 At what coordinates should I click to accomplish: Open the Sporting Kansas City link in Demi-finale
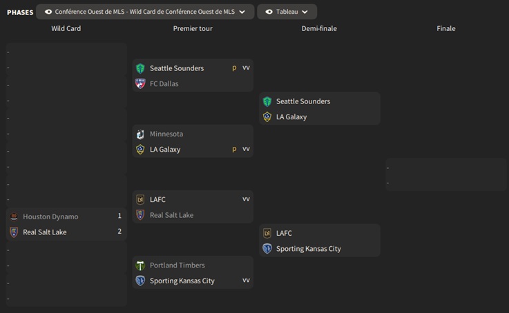[308, 249]
